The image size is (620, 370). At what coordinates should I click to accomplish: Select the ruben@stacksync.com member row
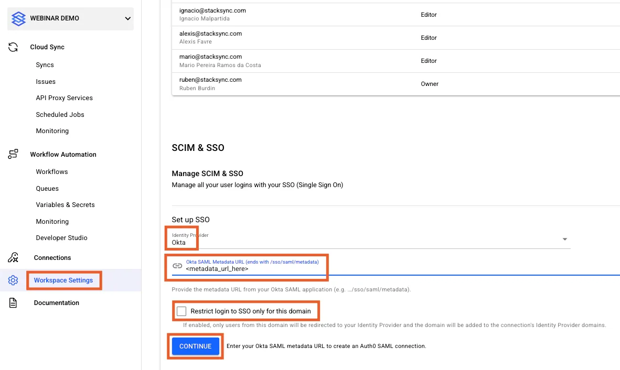point(396,84)
